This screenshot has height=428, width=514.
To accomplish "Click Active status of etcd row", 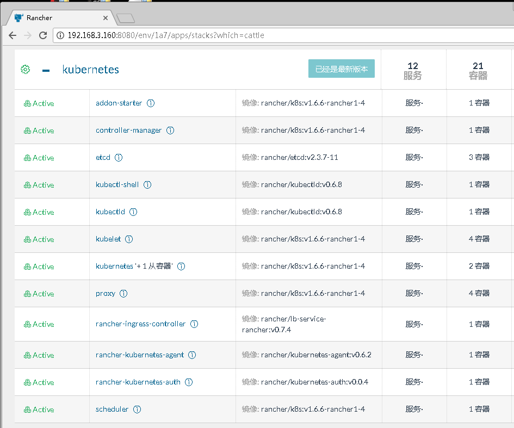I will (39, 158).
